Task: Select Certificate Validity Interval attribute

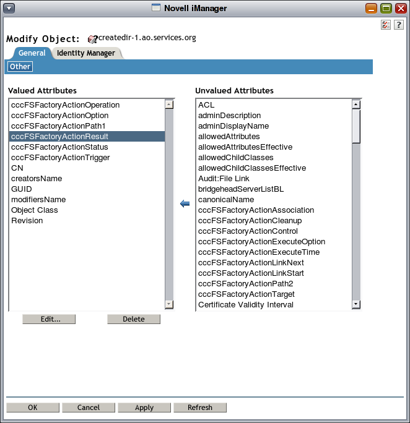Action: tap(274, 305)
